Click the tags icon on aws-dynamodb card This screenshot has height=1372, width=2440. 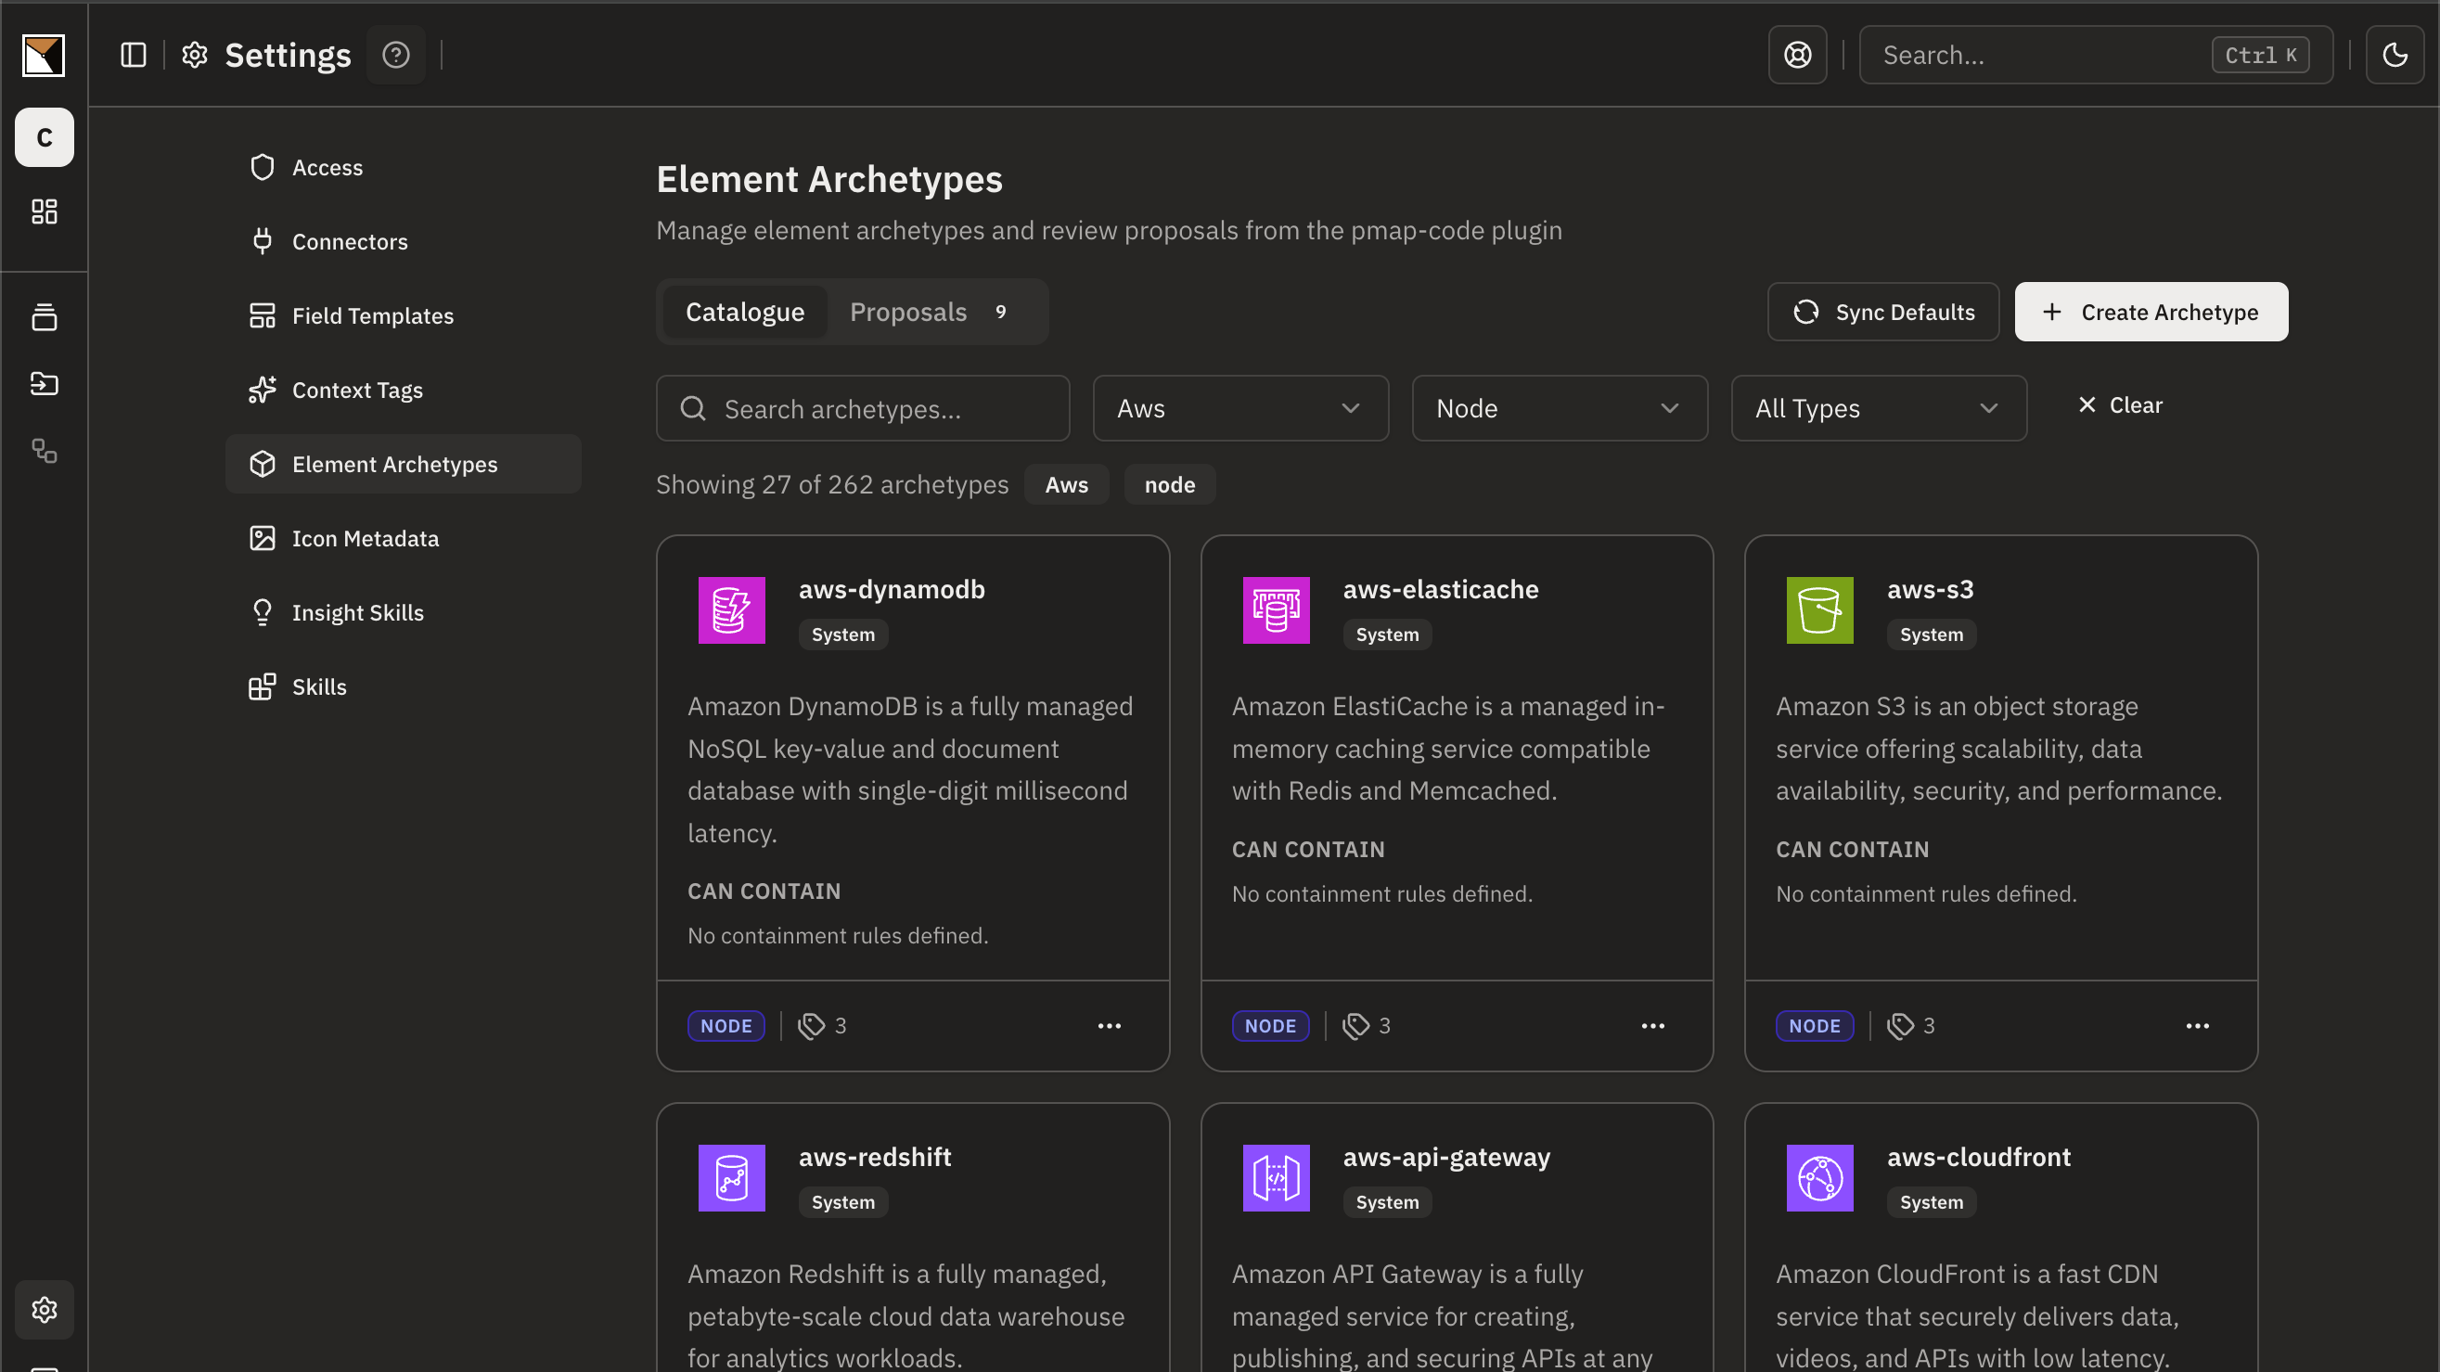(811, 1025)
